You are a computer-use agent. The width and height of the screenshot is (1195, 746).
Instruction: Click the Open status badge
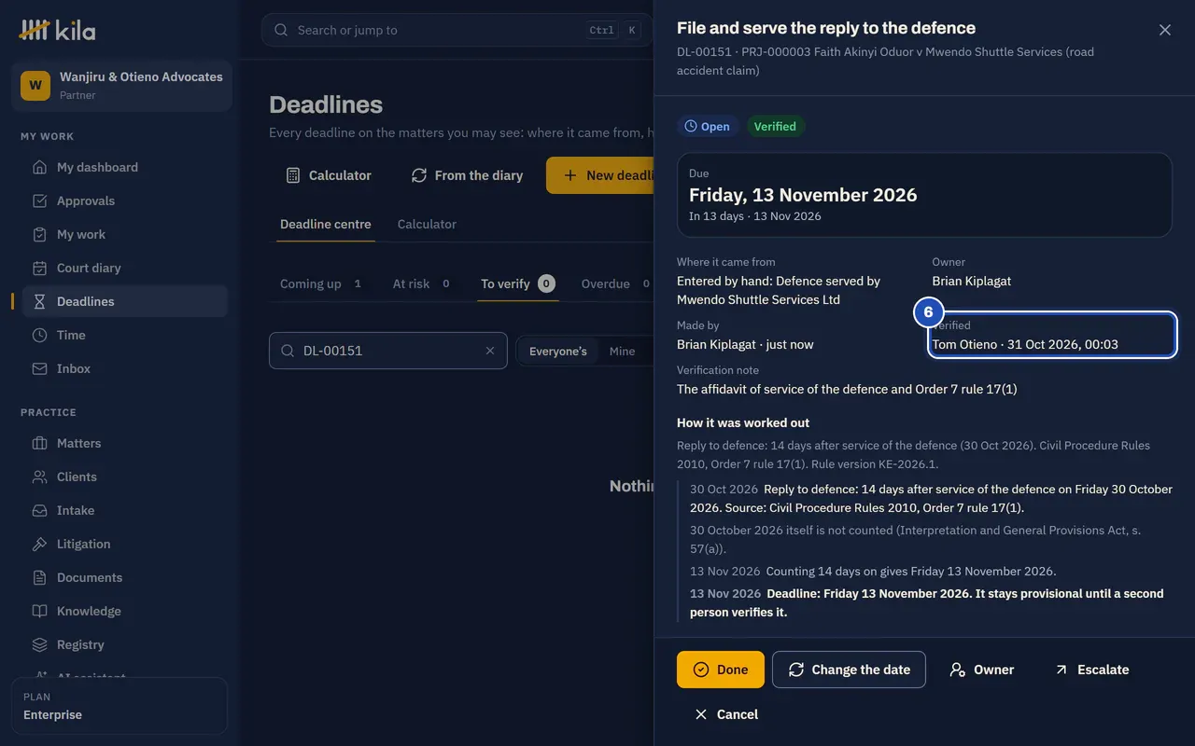708,126
